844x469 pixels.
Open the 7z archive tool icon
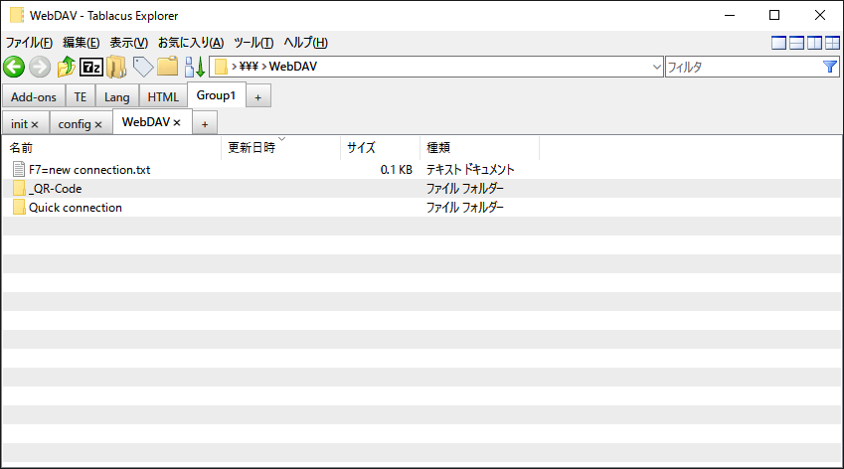[x=91, y=68]
